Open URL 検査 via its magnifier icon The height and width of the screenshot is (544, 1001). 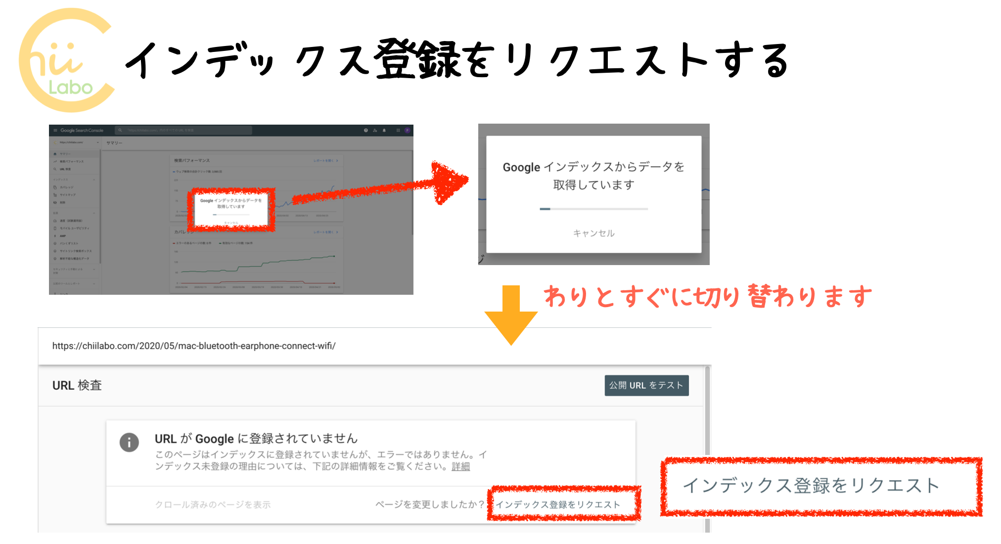[55, 169]
